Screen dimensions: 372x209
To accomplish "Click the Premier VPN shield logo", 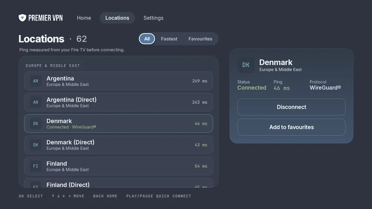I will [x=22, y=18].
